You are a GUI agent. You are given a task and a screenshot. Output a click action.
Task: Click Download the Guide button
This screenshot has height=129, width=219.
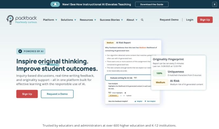click(152, 4)
